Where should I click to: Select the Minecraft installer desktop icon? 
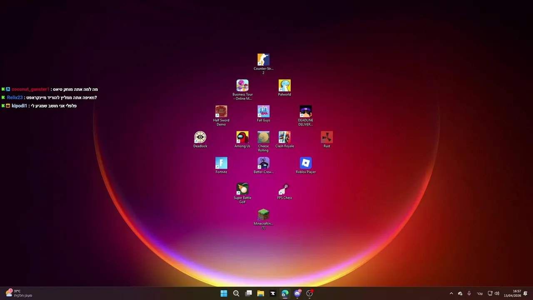point(263,219)
